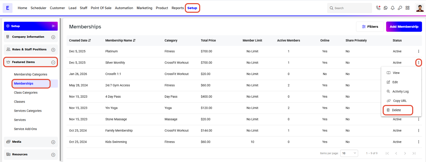Screen dimensions: 426x162
Task: Open the notifications bell
Action: (393, 8)
